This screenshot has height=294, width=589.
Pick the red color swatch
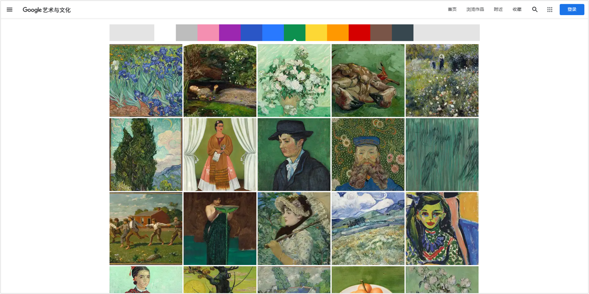[x=359, y=33]
